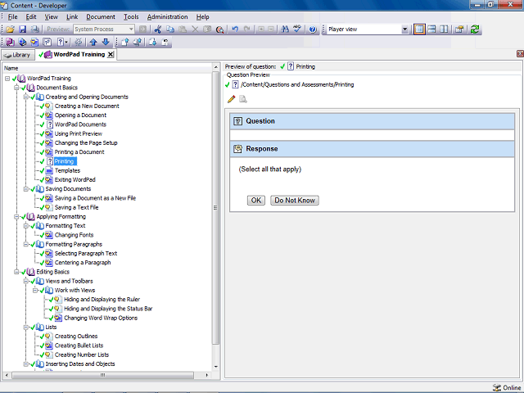524x393 pixels.
Task: Open the View menu
Action: click(51, 16)
